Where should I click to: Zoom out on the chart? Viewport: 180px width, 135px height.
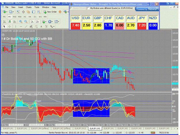pos(26,21)
